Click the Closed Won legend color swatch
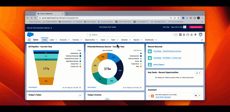Image resolution: width=230 pixels, height=112 pixels. [80, 64]
